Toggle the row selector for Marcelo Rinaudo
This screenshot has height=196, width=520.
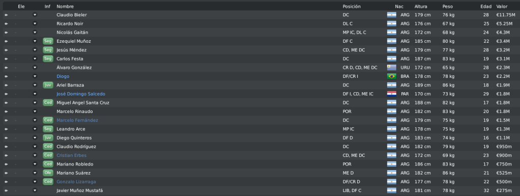point(6,111)
